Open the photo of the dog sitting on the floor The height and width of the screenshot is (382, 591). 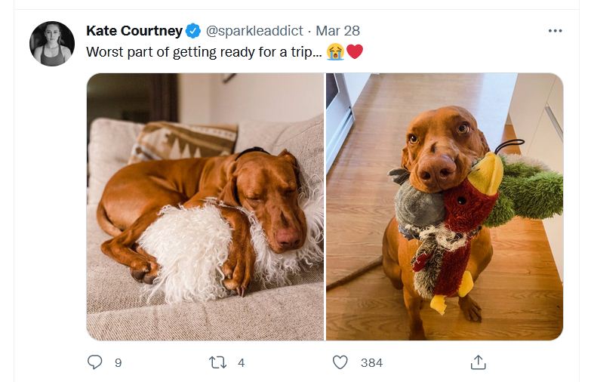click(x=445, y=205)
